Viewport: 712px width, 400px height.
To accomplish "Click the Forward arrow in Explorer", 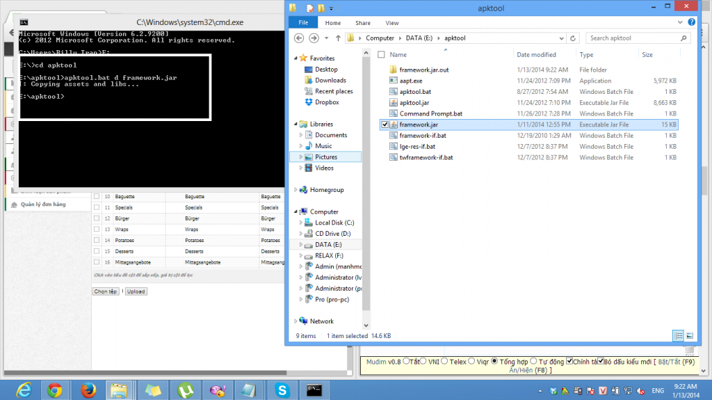I will pos(314,38).
